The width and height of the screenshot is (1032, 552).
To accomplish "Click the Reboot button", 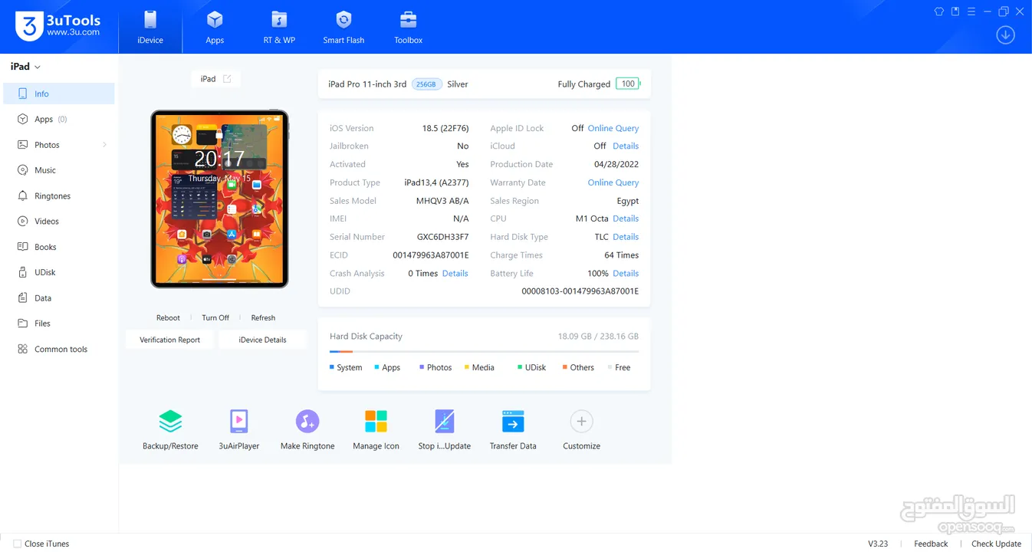I will point(168,317).
